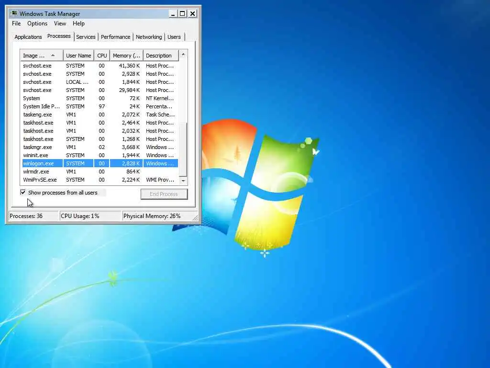Image resolution: width=490 pixels, height=368 pixels.
Task: Close the Windows Task Manager window
Action: pyautogui.click(x=192, y=14)
